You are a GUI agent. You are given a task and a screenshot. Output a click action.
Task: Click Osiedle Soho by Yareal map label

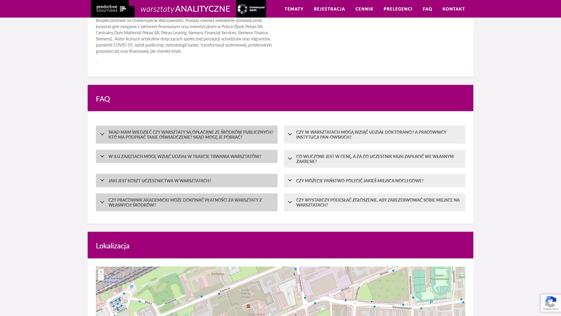[245, 293]
